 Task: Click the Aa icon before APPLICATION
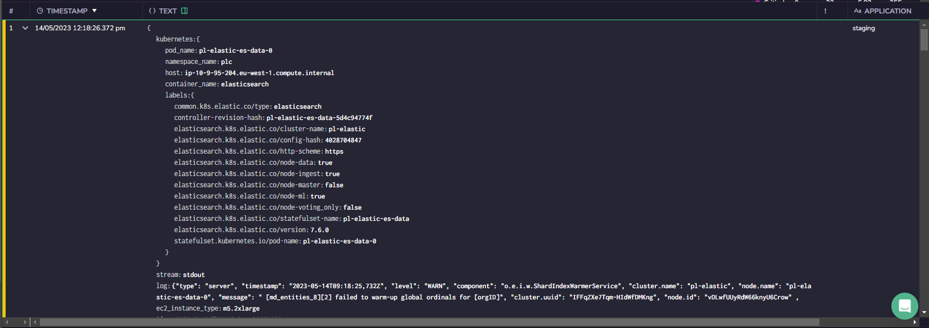click(x=858, y=11)
